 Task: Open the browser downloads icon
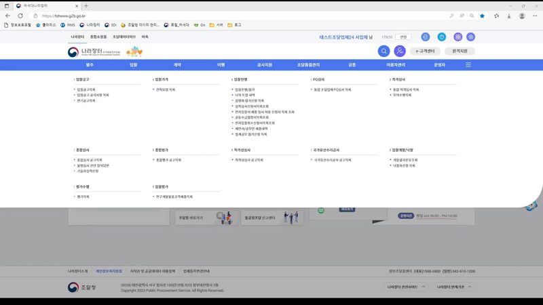(509, 16)
